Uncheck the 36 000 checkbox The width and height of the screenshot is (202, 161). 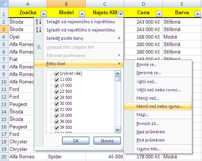pos(56,122)
